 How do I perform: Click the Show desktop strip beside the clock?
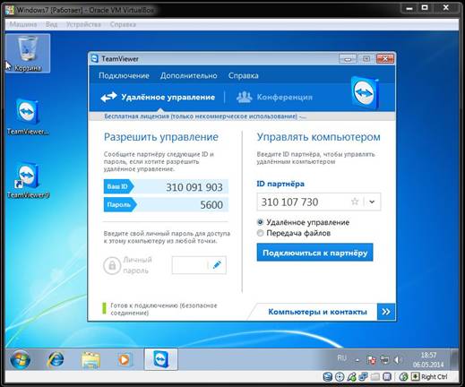click(x=455, y=359)
